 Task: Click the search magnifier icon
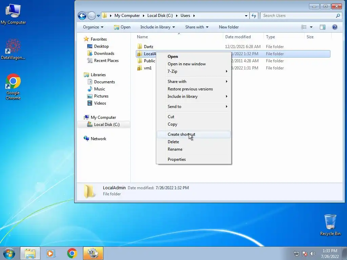338,16
